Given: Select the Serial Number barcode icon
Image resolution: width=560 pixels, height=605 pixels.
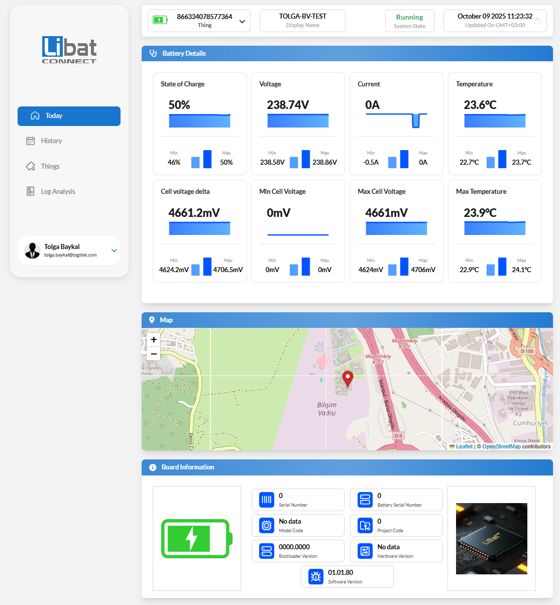Looking at the screenshot, I should 266,500.
